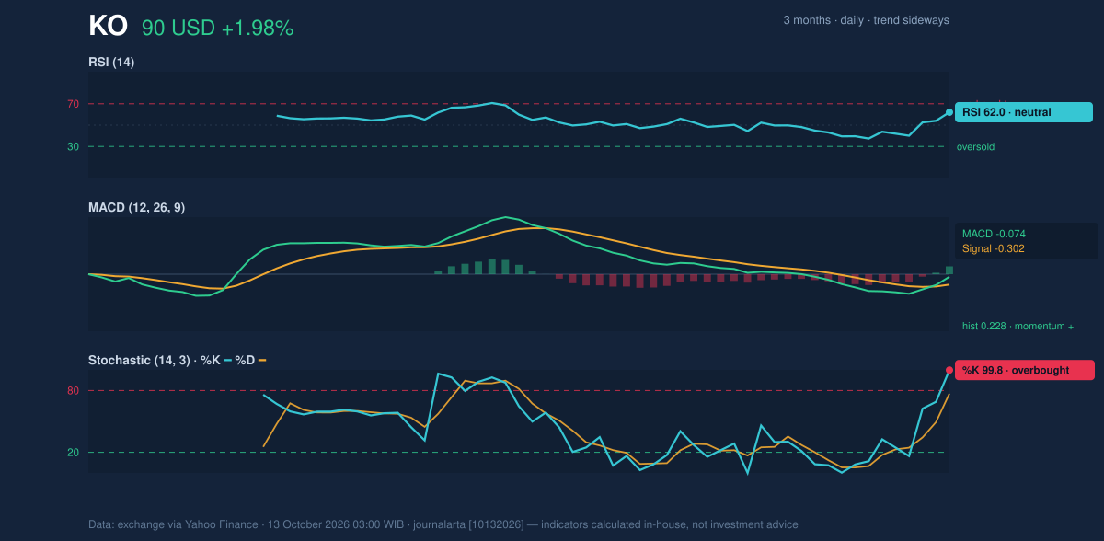Click the Stochastic 80 level label

[73, 391]
